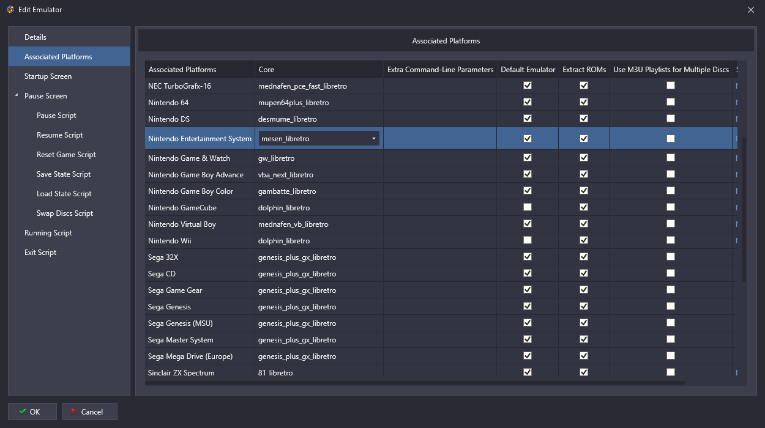Enable M3U Playlists for Nintendo DS
The width and height of the screenshot is (765, 428).
coord(671,119)
